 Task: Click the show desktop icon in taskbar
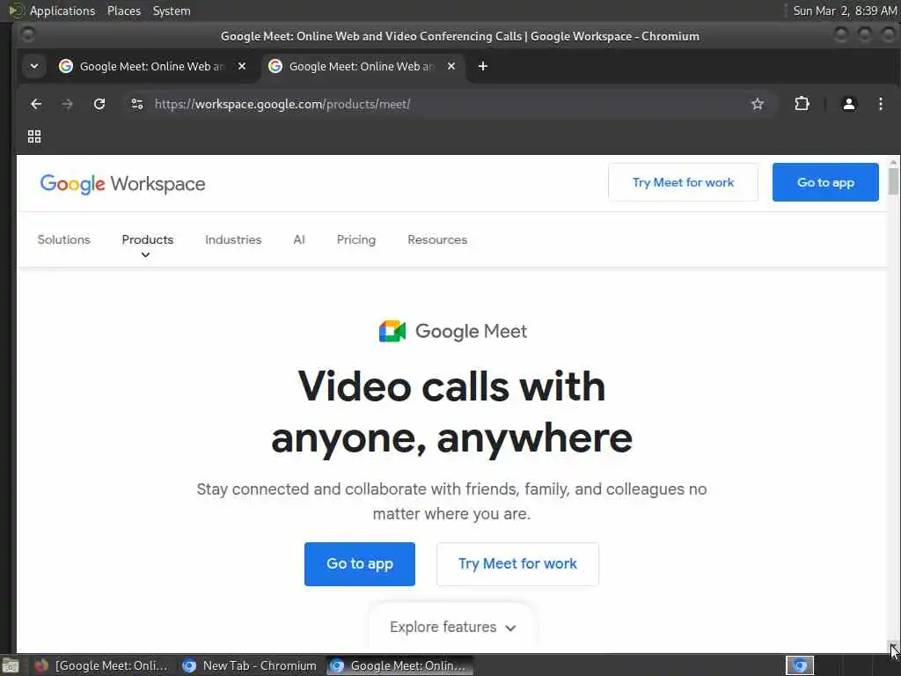pyautogui.click(x=11, y=665)
